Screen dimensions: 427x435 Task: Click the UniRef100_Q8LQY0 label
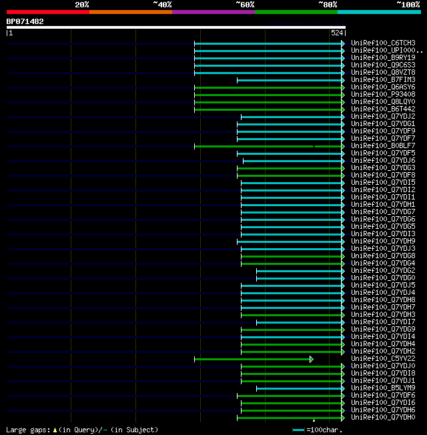pos(383,102)
